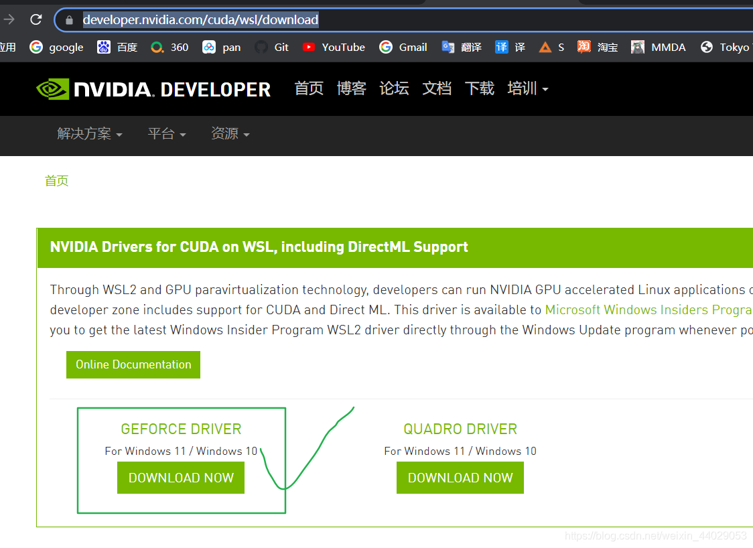Open the 文档 navigation item

point(437,88)
